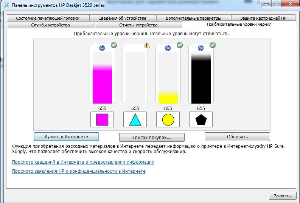The width and height of the screenshot is (300, 203).
Task: Click the HP logo on yellow cartridge
Action: pos(168,48)
